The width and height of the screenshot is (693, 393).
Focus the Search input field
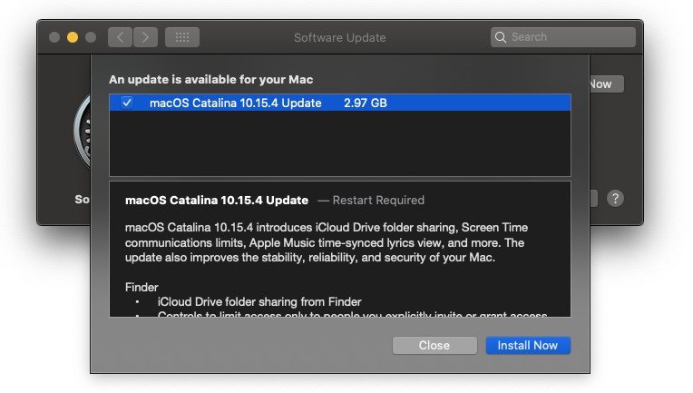click(563, 37)
